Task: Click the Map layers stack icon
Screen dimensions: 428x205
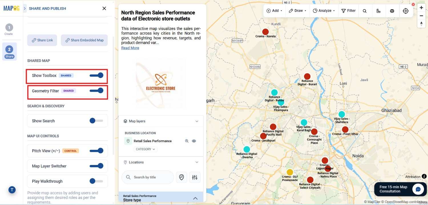Action: coord(125,121)
